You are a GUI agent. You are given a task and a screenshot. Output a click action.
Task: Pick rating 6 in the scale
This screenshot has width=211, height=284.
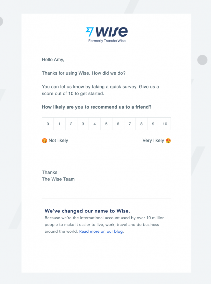click(x=118, y=124)
